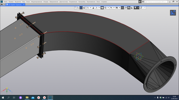Viewport: 179px width, 100px height.
Task: Click the greyed pencil edit icon
Action: (144, 8)
